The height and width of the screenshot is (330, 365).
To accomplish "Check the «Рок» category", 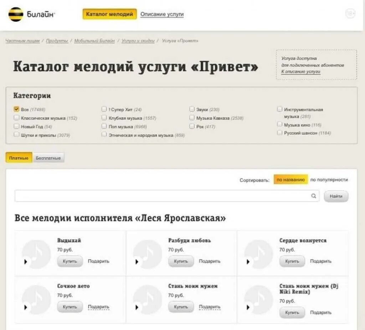I will (x=192, y=127).
